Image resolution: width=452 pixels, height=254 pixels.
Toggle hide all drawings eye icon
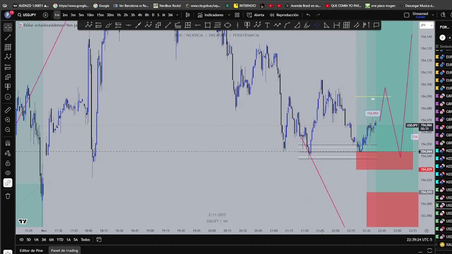click(x=8, y=173)
